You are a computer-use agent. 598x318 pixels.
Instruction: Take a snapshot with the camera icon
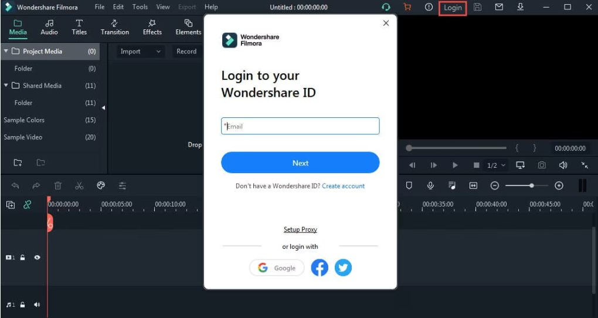[542, 165]
